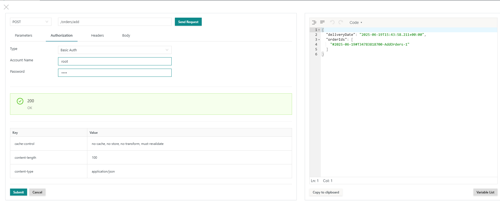
Task: Click the Key column header
Action: [x=49, y=133]
